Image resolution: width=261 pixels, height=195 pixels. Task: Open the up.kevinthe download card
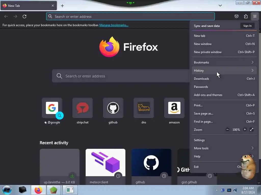[60, 167]
